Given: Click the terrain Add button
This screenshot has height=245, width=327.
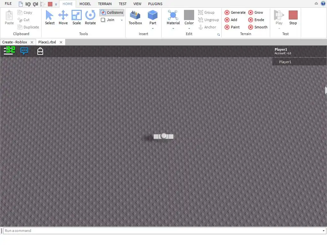Looking at the screenshot, I should [231, 20].
